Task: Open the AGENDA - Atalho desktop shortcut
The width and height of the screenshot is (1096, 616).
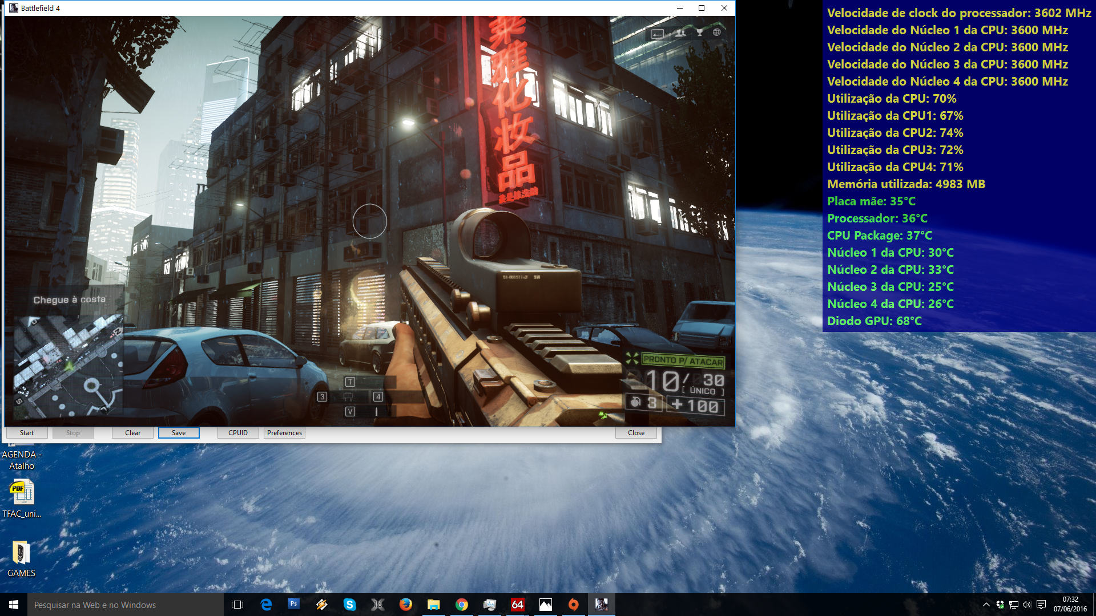Action: tap(22, 456)
